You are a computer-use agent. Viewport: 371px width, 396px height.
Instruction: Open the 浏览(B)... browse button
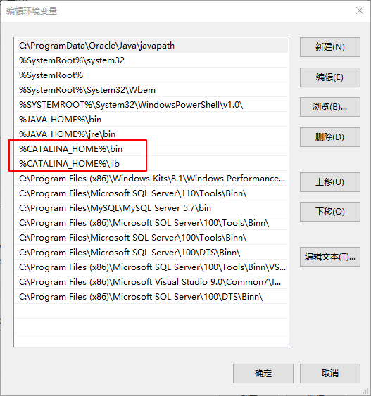click(x=329, y=107)
